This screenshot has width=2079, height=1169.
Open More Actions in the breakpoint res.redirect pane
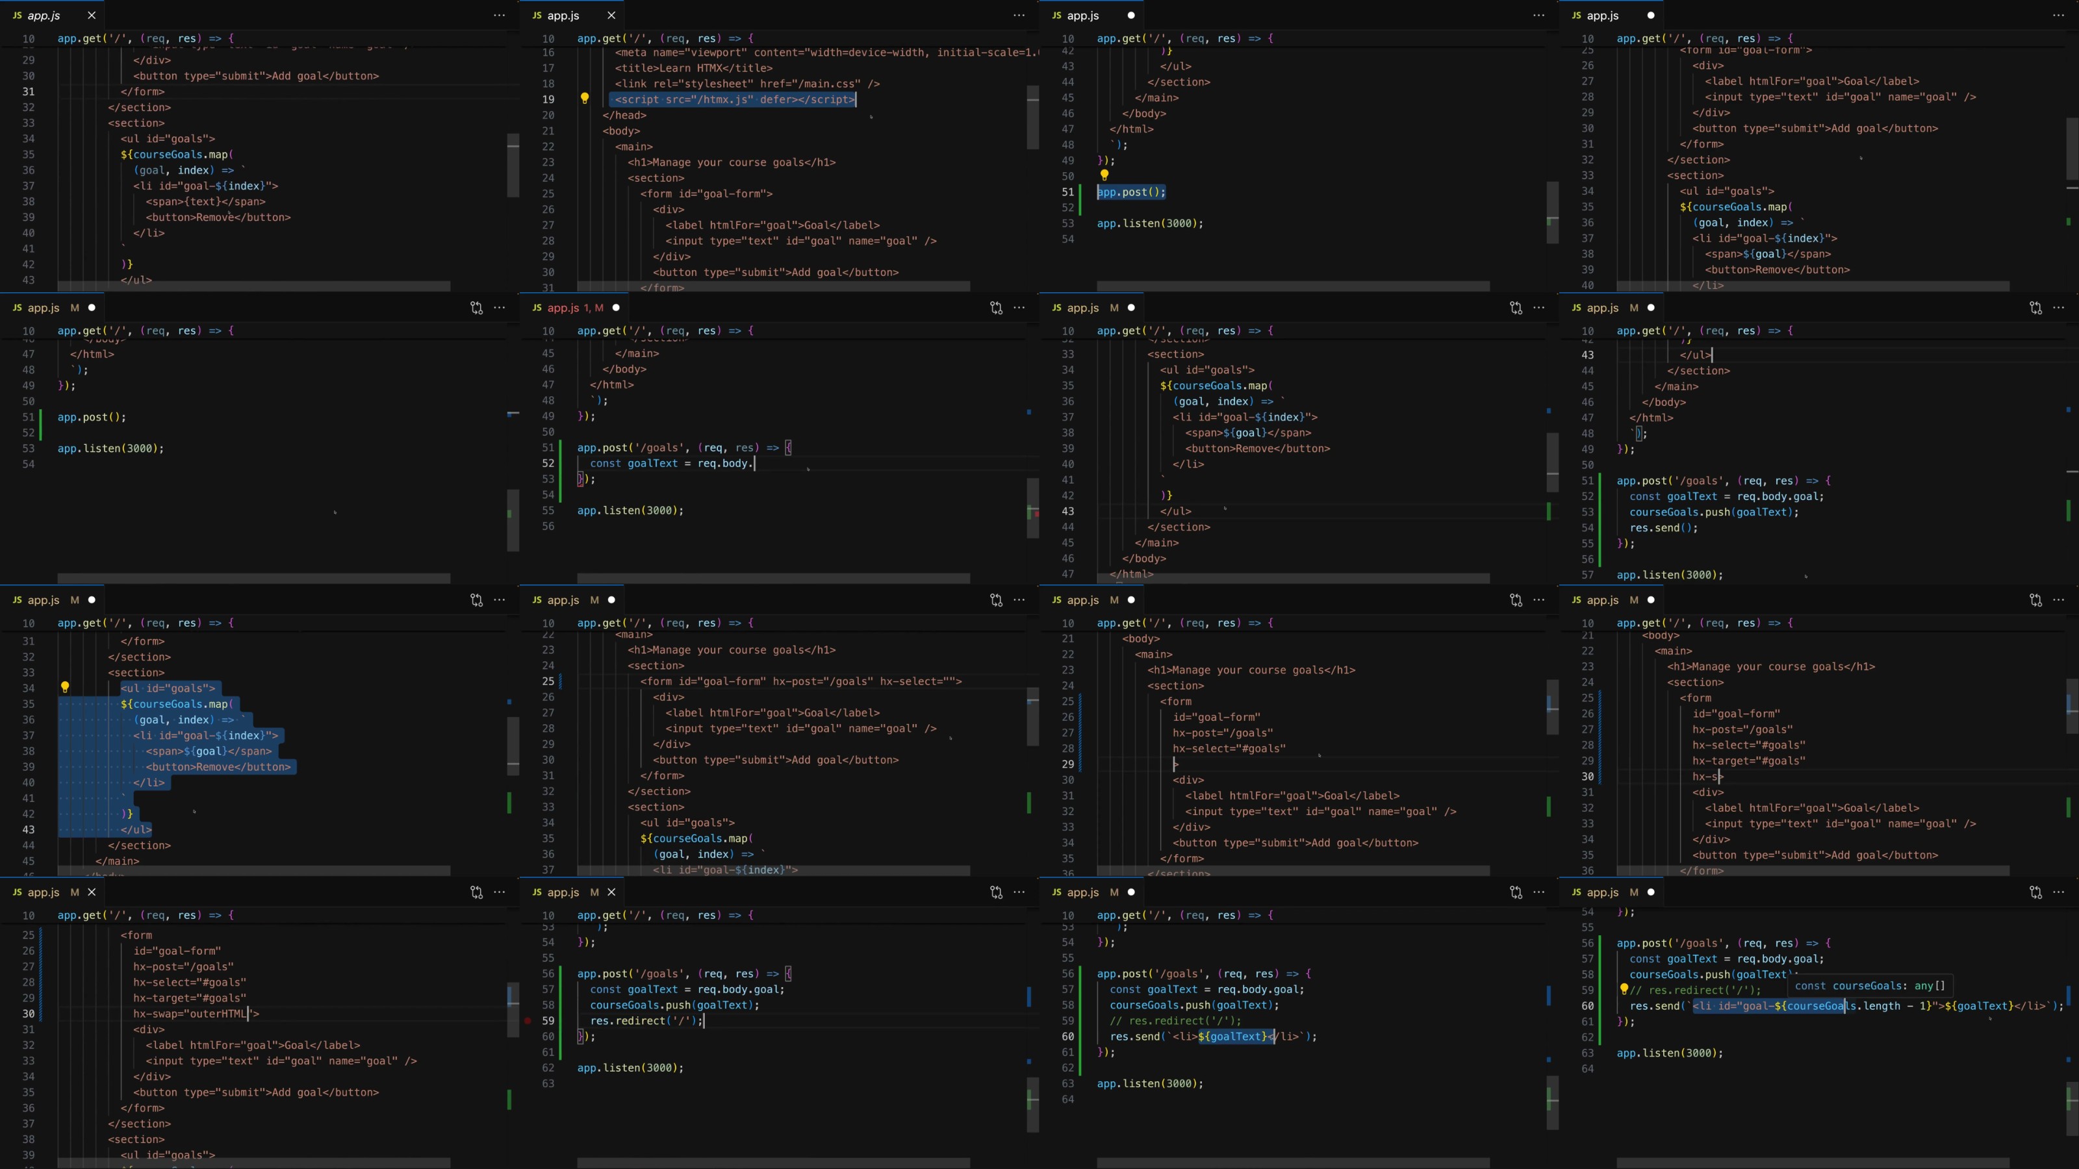[x=1019, y=892]
